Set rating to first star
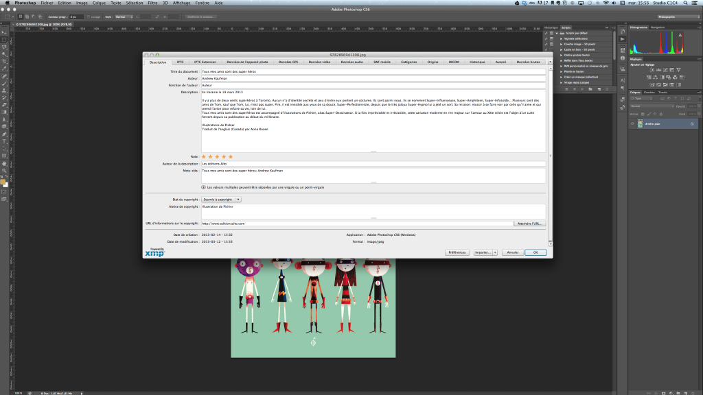Viewport: 703px width, 395px height. [203, 157]
